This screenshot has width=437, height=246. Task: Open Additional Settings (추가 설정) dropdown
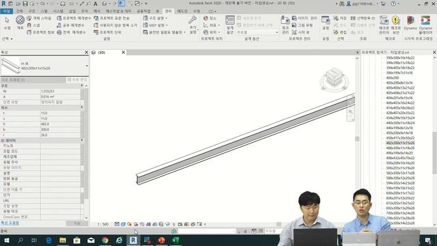[x=193, y=25]
